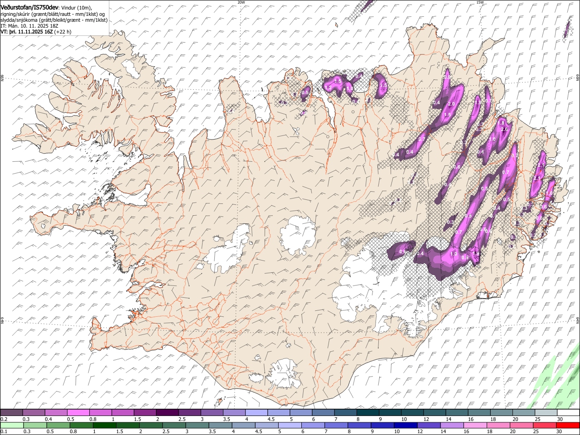
Task: Pick the upper-scale swatch starting at 3
Action: (212, 412)
